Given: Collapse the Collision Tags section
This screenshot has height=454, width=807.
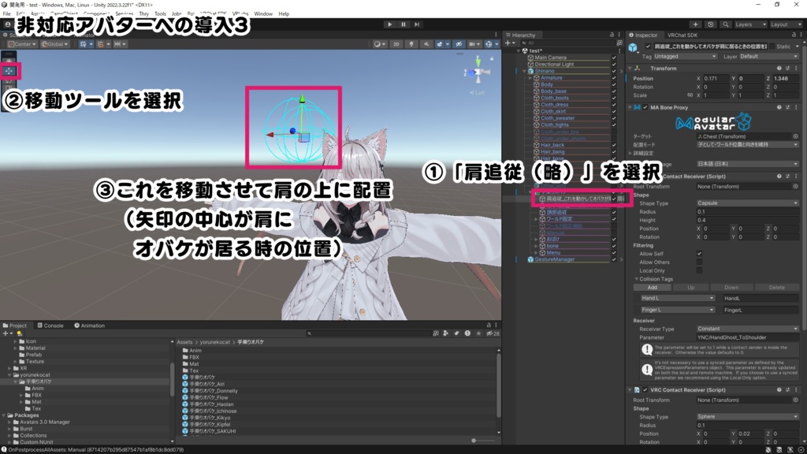Looking at the screenshot, I should tap(635, 278).
